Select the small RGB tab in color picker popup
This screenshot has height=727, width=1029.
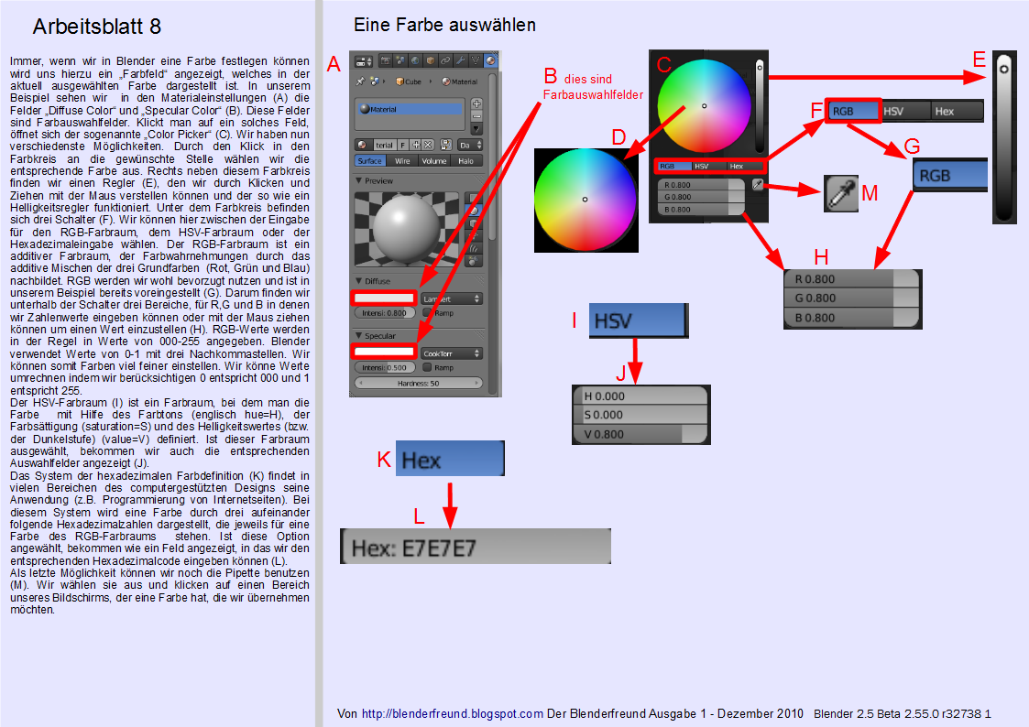[x=675, y=166]
